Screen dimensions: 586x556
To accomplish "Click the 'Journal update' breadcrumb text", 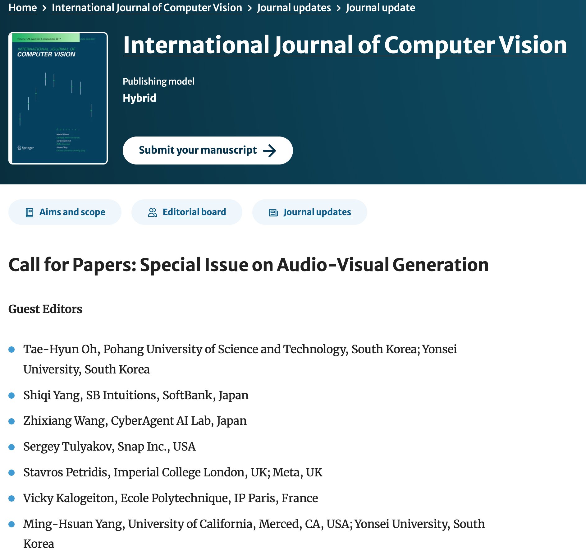I will pyautogui.click(x=381, y=7).
